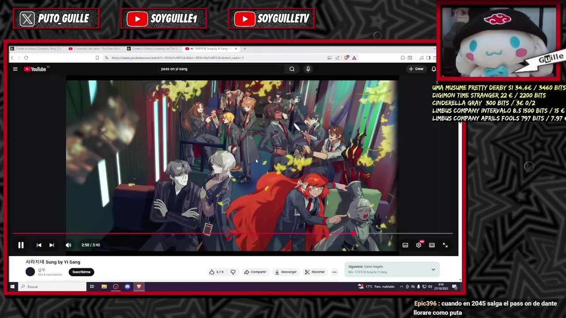Bookmark this page icon
566x318 pixels.
coord(97,58)
